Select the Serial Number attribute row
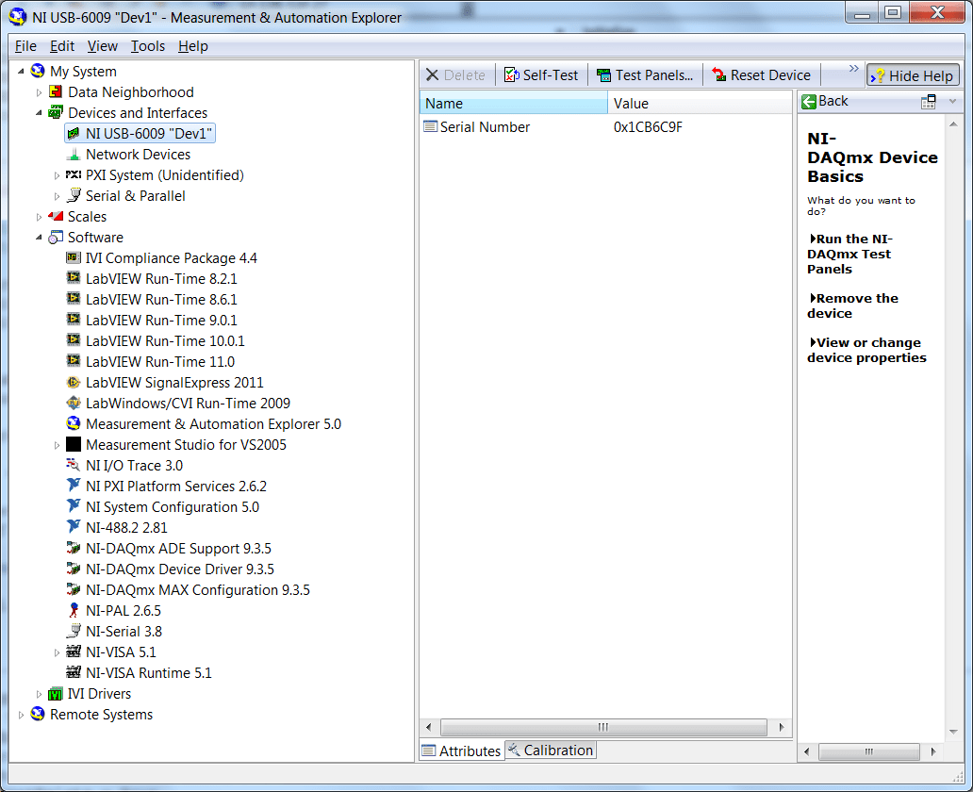The width and height of the screenshot is (973, 792). [605, 127]
